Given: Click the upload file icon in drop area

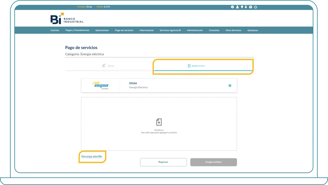Looking at the screenshot, I should click(159, 122).
